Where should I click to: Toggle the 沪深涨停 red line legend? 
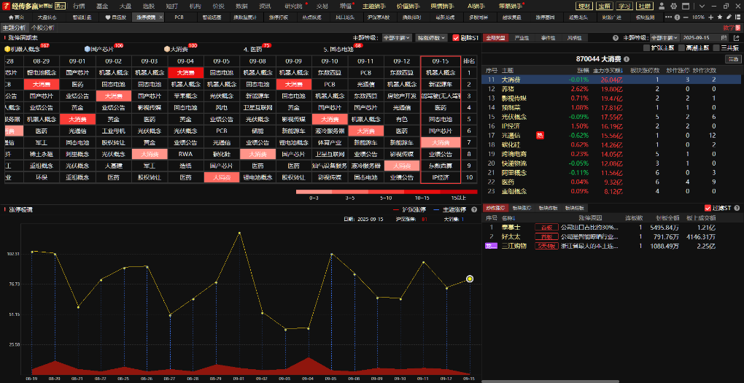point(410,209)
